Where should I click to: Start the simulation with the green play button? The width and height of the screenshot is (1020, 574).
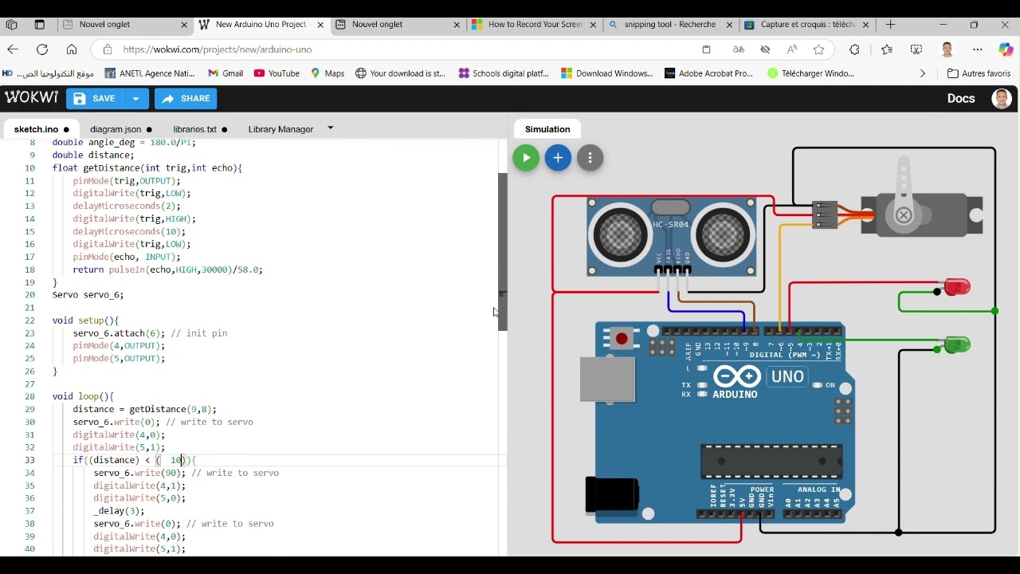[526, 158]
